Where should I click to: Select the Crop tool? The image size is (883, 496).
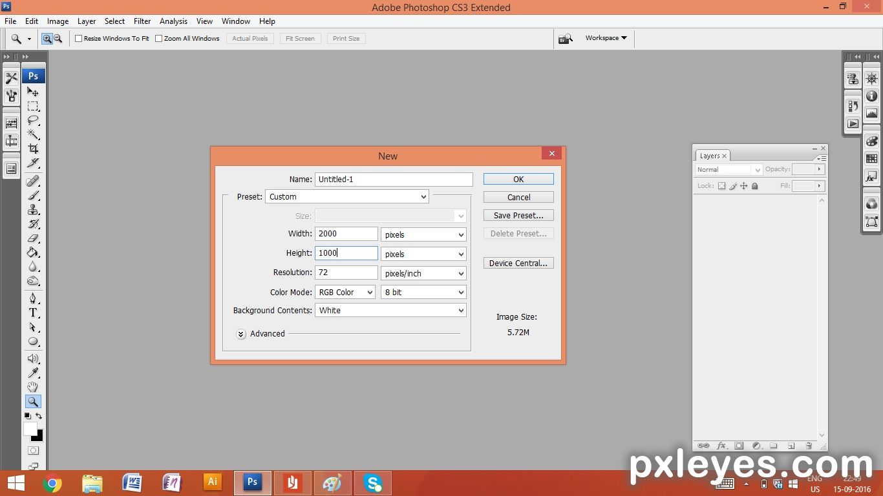[x=33, y=149]
